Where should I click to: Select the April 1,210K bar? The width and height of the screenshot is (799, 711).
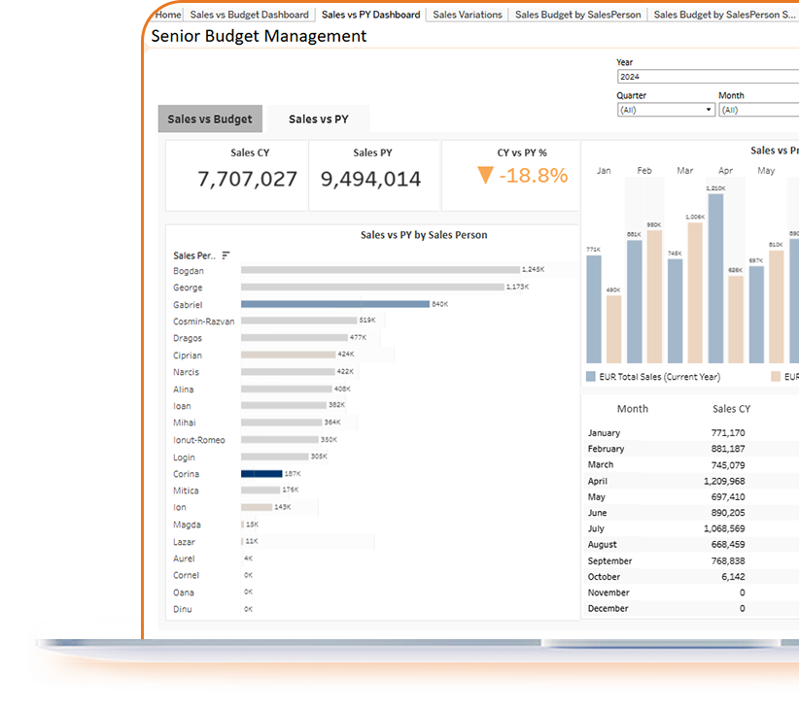point(719,272)
